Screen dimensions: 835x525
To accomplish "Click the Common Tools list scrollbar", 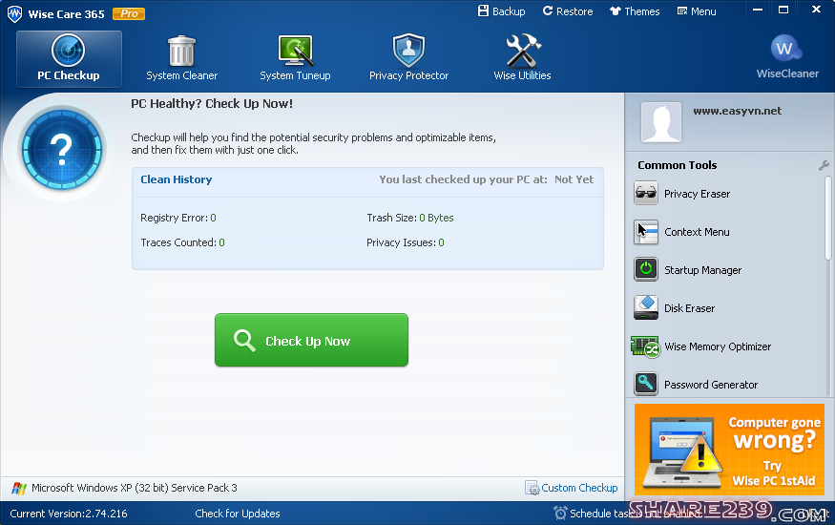I will pos(828,219).
